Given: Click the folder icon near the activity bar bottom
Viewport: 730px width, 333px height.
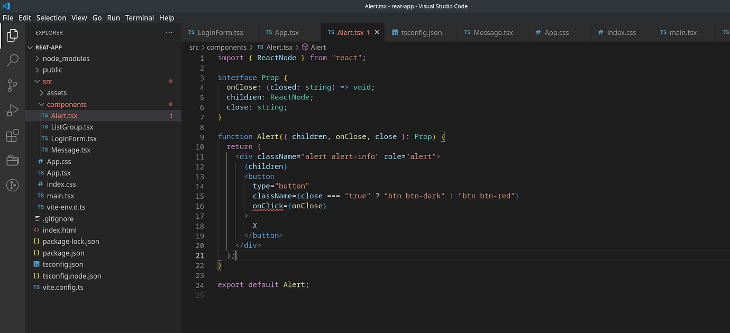Looking at the screenshot, I should [12, 161].
